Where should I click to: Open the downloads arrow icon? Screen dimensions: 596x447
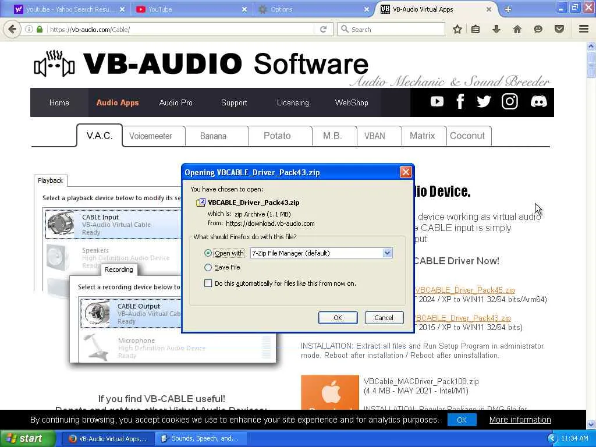(x=496, y=29)
